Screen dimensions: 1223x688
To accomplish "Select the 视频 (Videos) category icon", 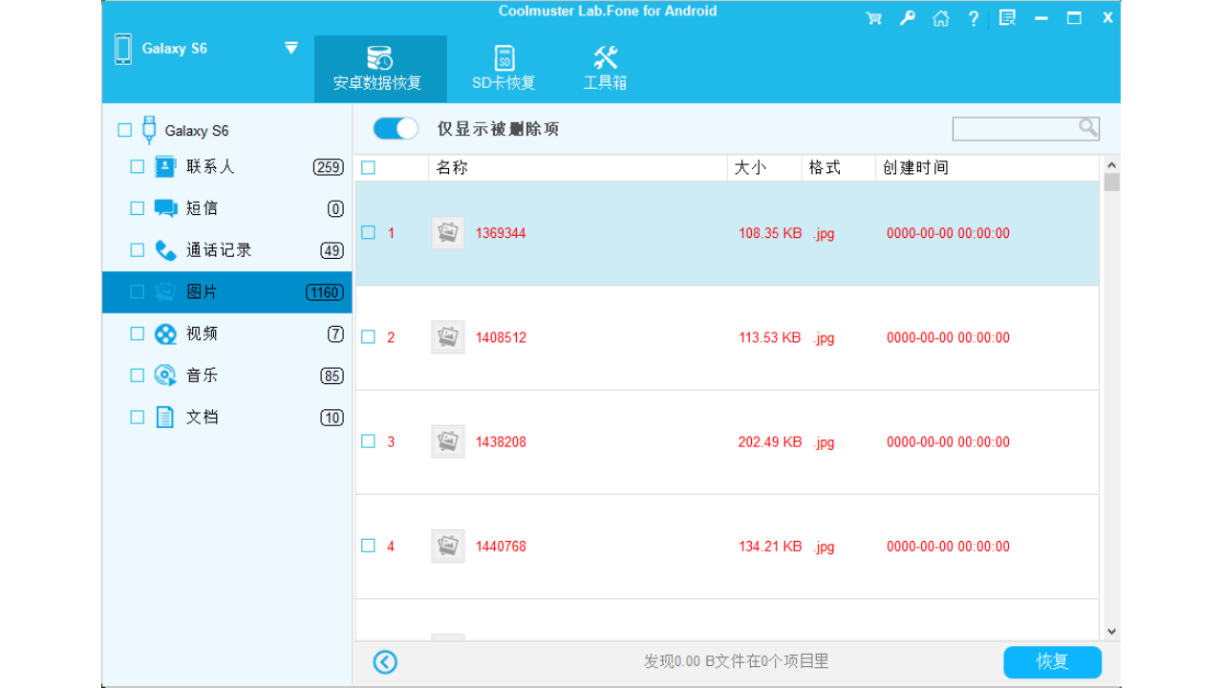I will pos(164,333).
